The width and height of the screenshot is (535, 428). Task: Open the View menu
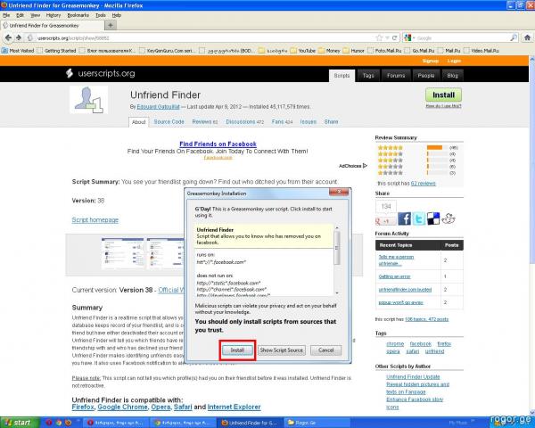pyautogui.click(x=35, y=15)
